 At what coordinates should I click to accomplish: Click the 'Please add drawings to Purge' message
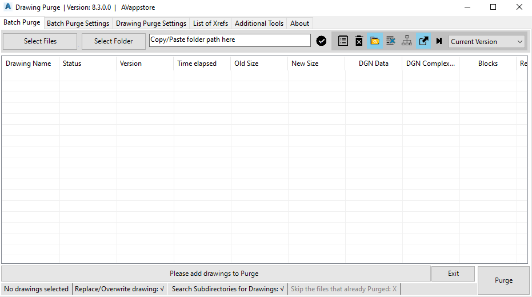214,274
